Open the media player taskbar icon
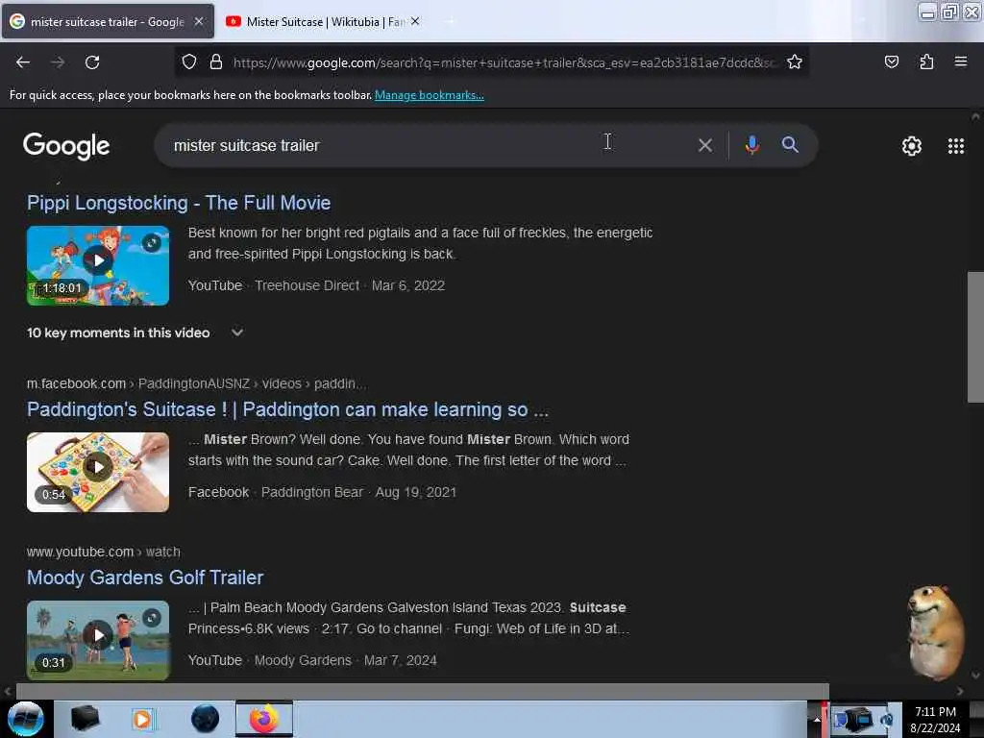This screenshot has height=738, width=984. pyautogui.click(x=142, y=719)
